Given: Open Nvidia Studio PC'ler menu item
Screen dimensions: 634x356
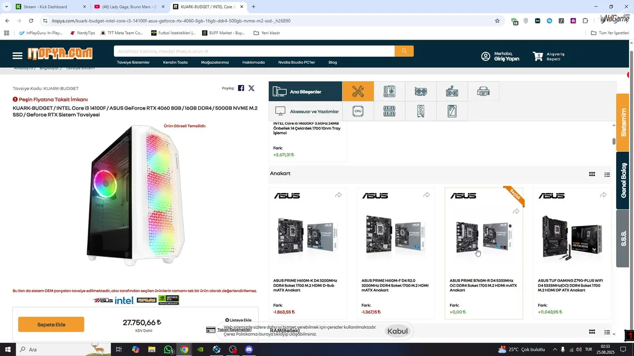Looking at the screenshot, I should point(297,62).
